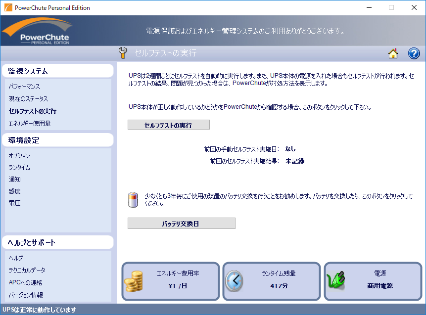Screen dimensions: 426x315
Task: Click the Home house icon
Action: coord(393,53)
